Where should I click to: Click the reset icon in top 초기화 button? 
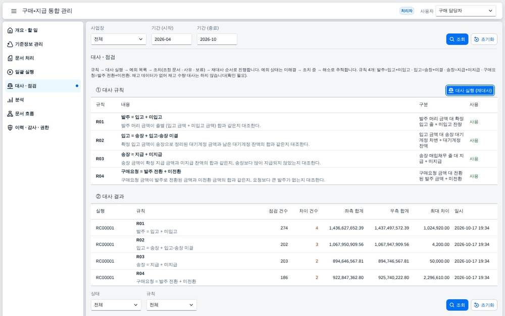coord(477,39)
